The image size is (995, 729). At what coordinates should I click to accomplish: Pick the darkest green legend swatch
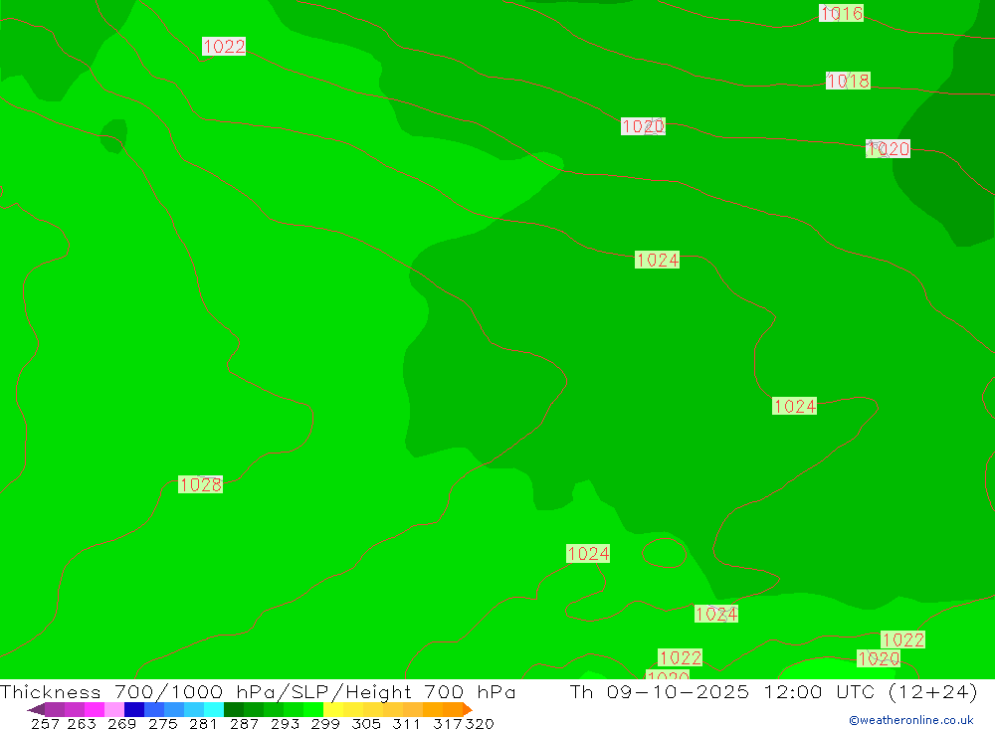(x=234, y=709)
